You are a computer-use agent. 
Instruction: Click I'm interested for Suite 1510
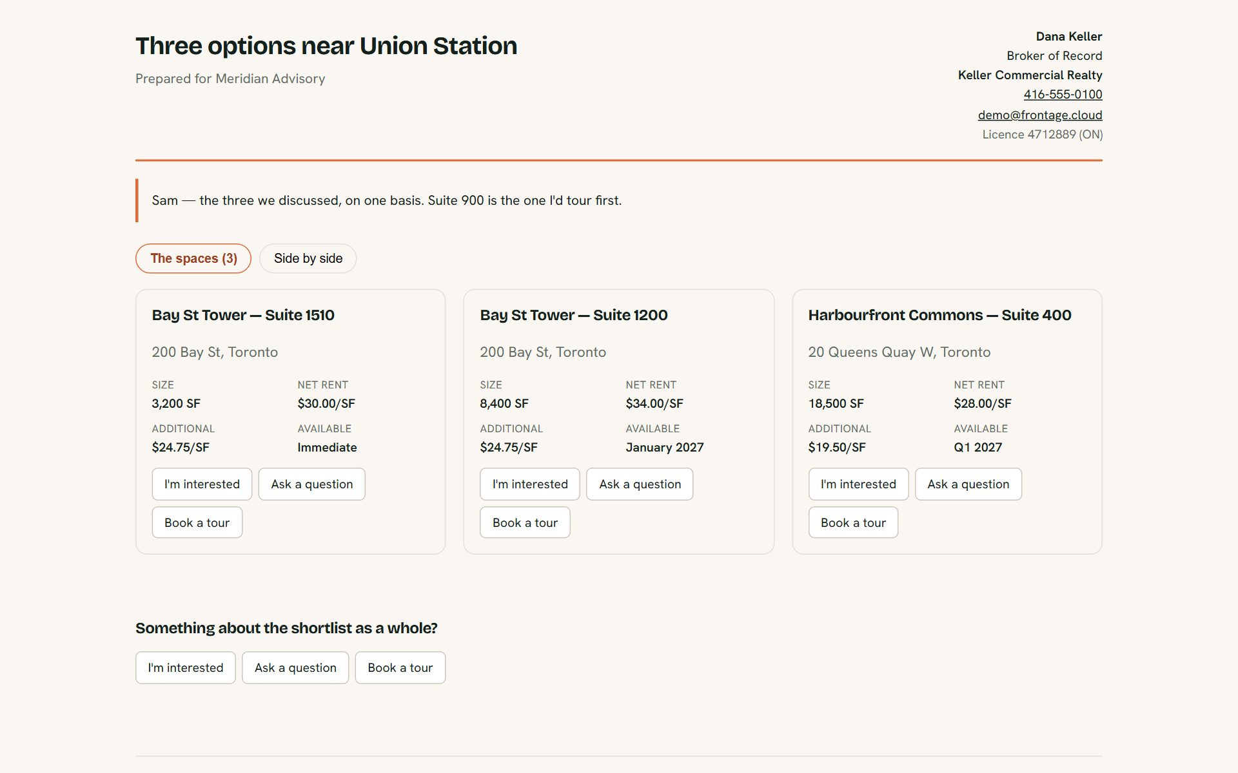(x=202, y=484)
